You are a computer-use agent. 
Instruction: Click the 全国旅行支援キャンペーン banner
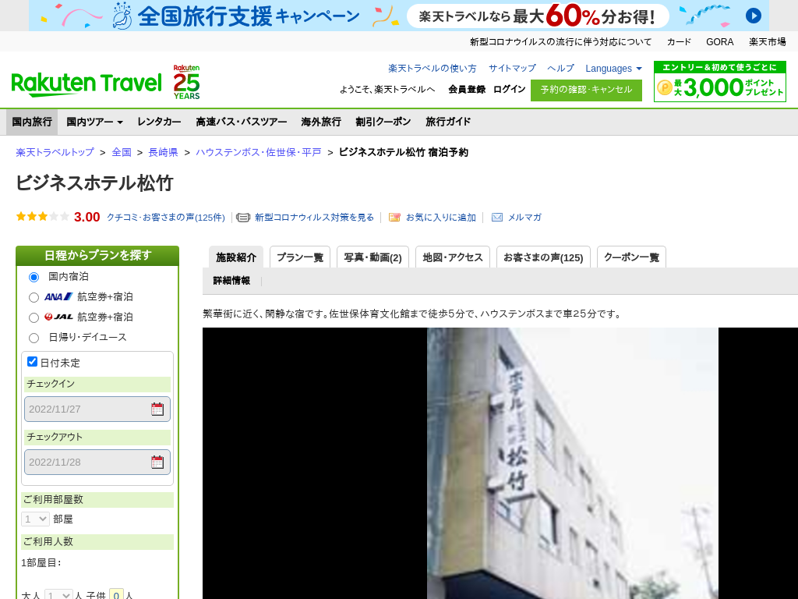[x=398, y=16]
